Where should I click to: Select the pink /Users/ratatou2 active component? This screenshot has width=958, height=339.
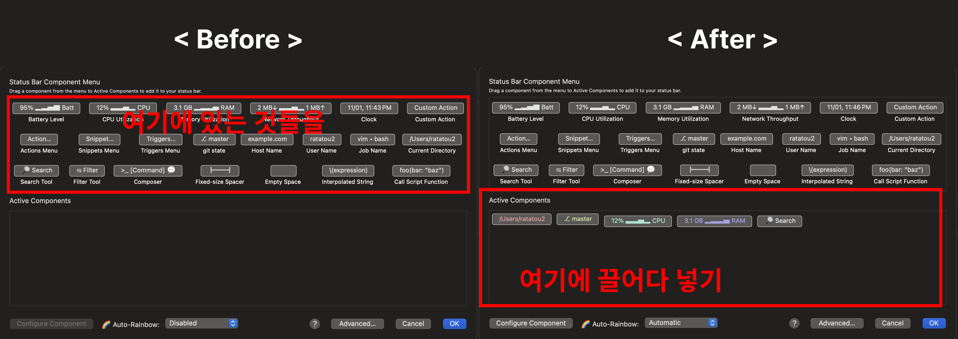click(521, 219)
